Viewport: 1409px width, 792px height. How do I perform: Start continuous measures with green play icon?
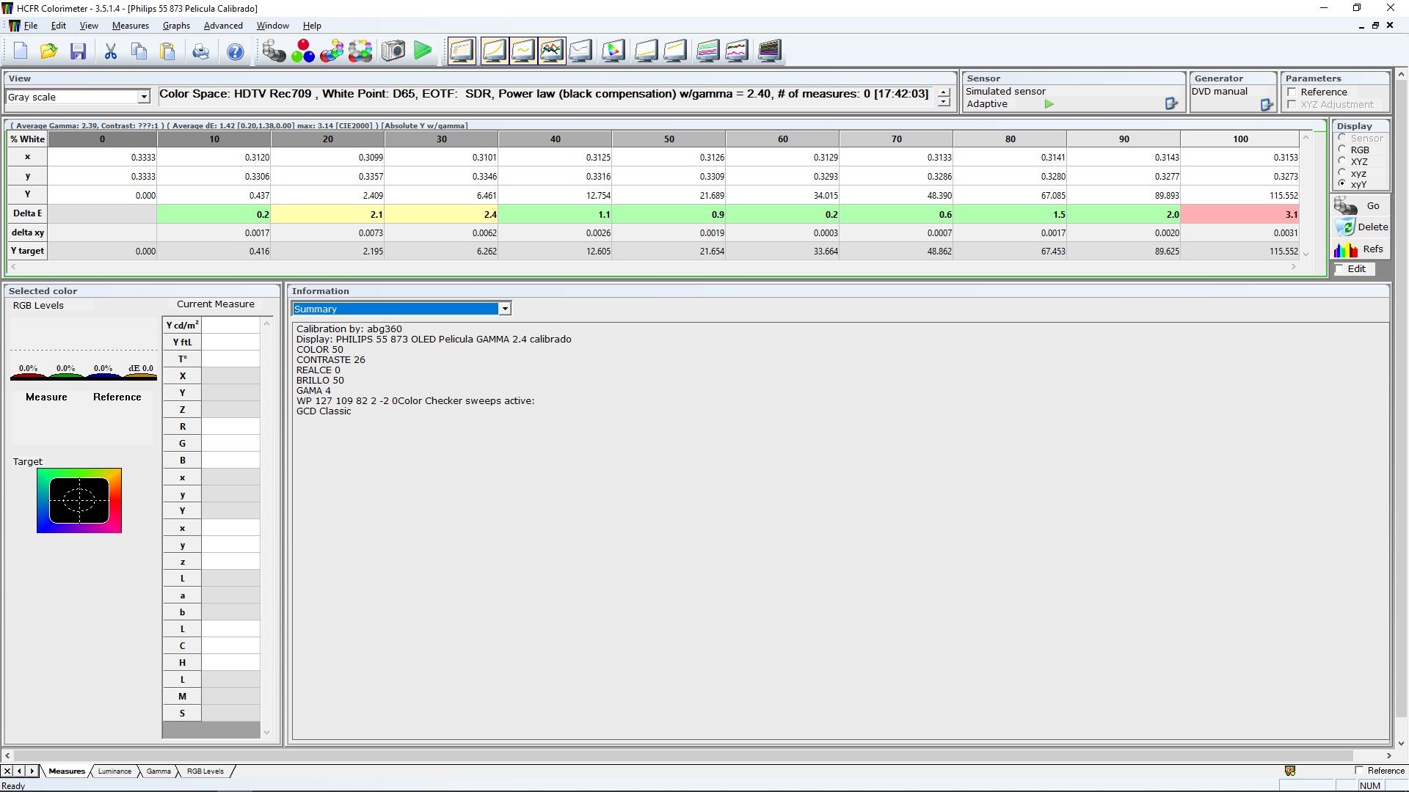[423, 51]
